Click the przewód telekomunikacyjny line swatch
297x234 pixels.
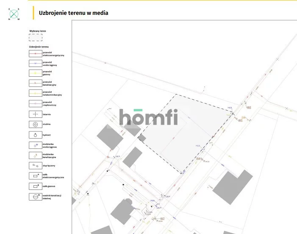(35, 93)
